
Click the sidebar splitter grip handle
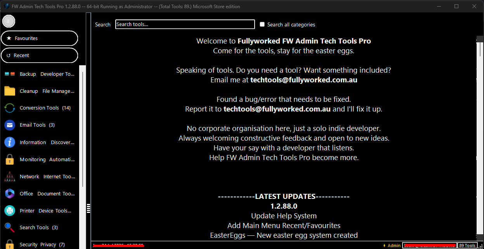coord(88,208)
